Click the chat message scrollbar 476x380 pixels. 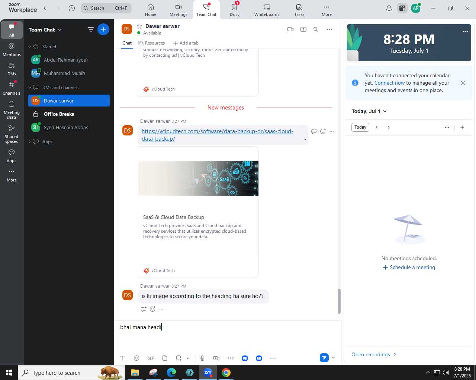(339, 301)
